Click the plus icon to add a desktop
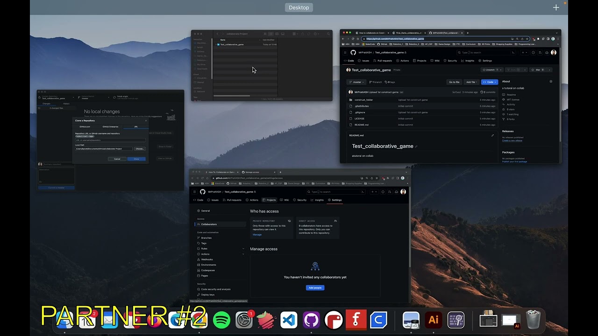The image size is (598, 336). click(x=556, y=7)
